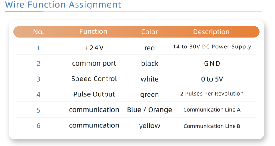Click the '+24V' function cell
Image resolution: width=275 pixels, height=146 pixels.
point(94,48)
